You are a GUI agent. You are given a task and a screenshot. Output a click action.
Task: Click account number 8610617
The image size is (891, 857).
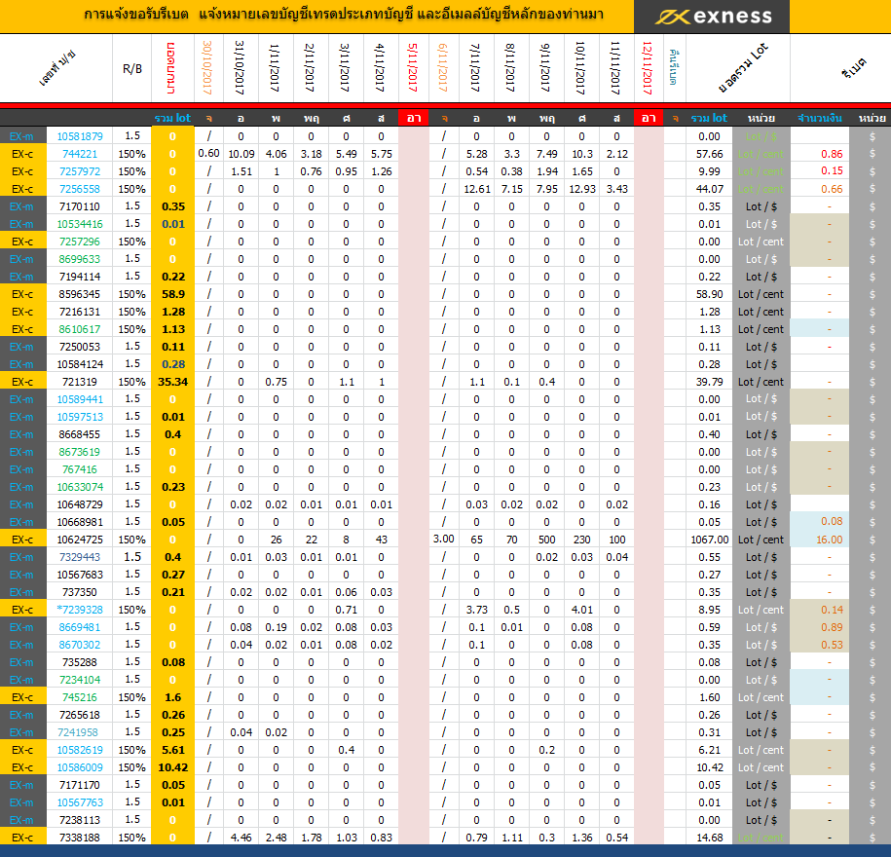pos(80,329)
